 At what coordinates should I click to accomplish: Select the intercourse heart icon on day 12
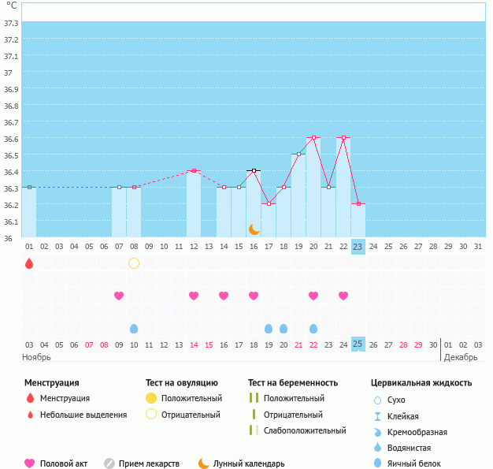coord(194,296)
